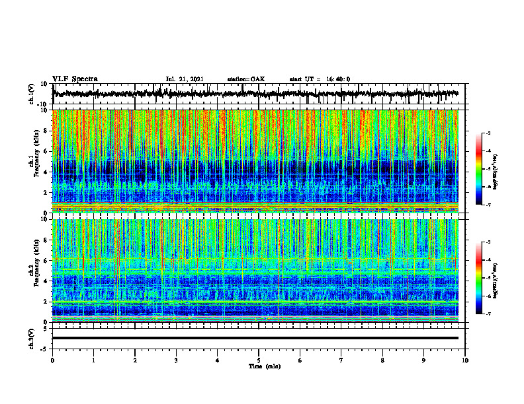Screen dimensions: 524x404
Task: Click the "2" tick on the time axis
Action: click(135, 360)
